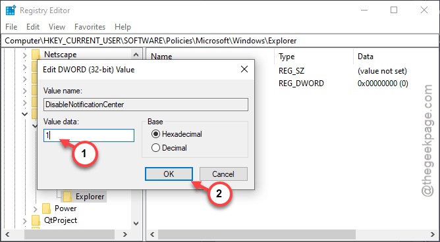This screenshot has height=242, width=440.
Task: Expand the QtProject tree node
Action: (24, 220)
